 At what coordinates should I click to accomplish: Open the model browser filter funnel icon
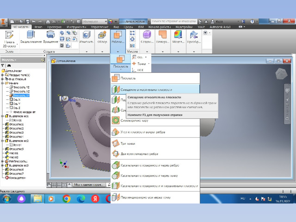pos(3,66)
